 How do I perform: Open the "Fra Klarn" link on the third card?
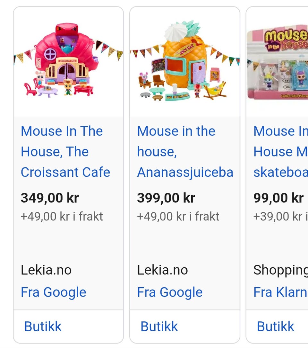coord(280,292)
